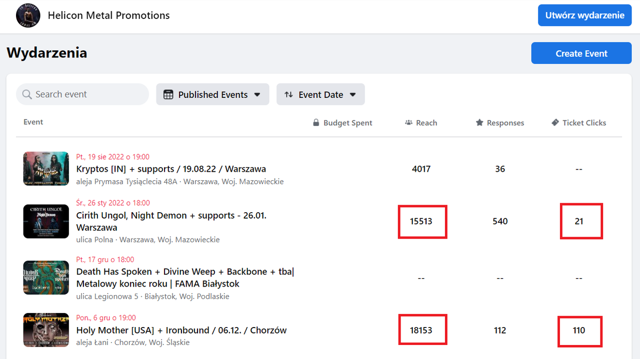Click the Responses column header
640x359 pixels.
[x=500, y=123]
